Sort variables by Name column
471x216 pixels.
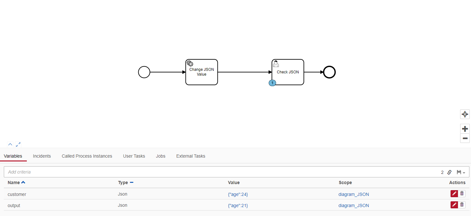(16, 183)
